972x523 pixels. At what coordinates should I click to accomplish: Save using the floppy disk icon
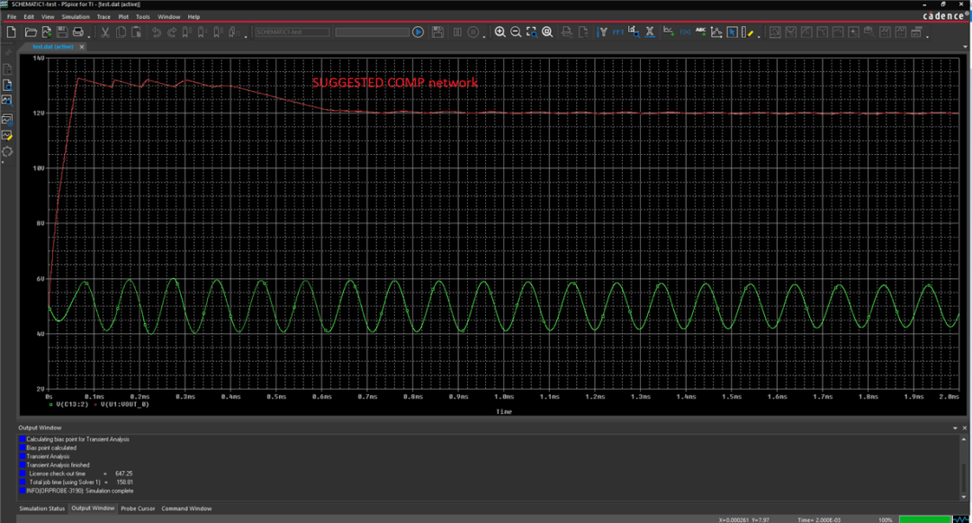tap(62, 32)
